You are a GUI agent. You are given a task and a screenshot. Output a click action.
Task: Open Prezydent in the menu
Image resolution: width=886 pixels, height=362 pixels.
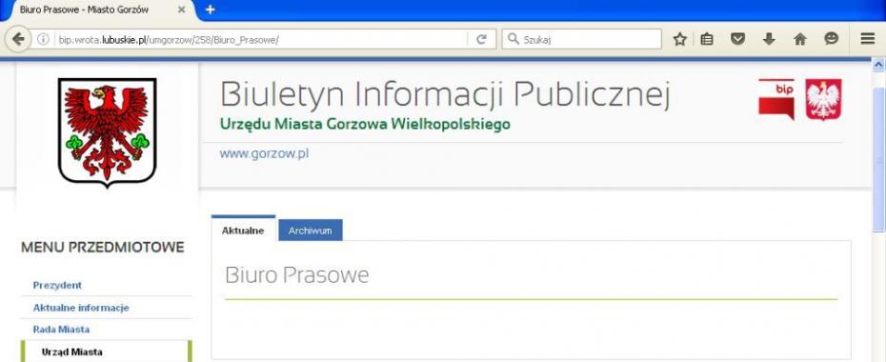click(x=57, y=285)
